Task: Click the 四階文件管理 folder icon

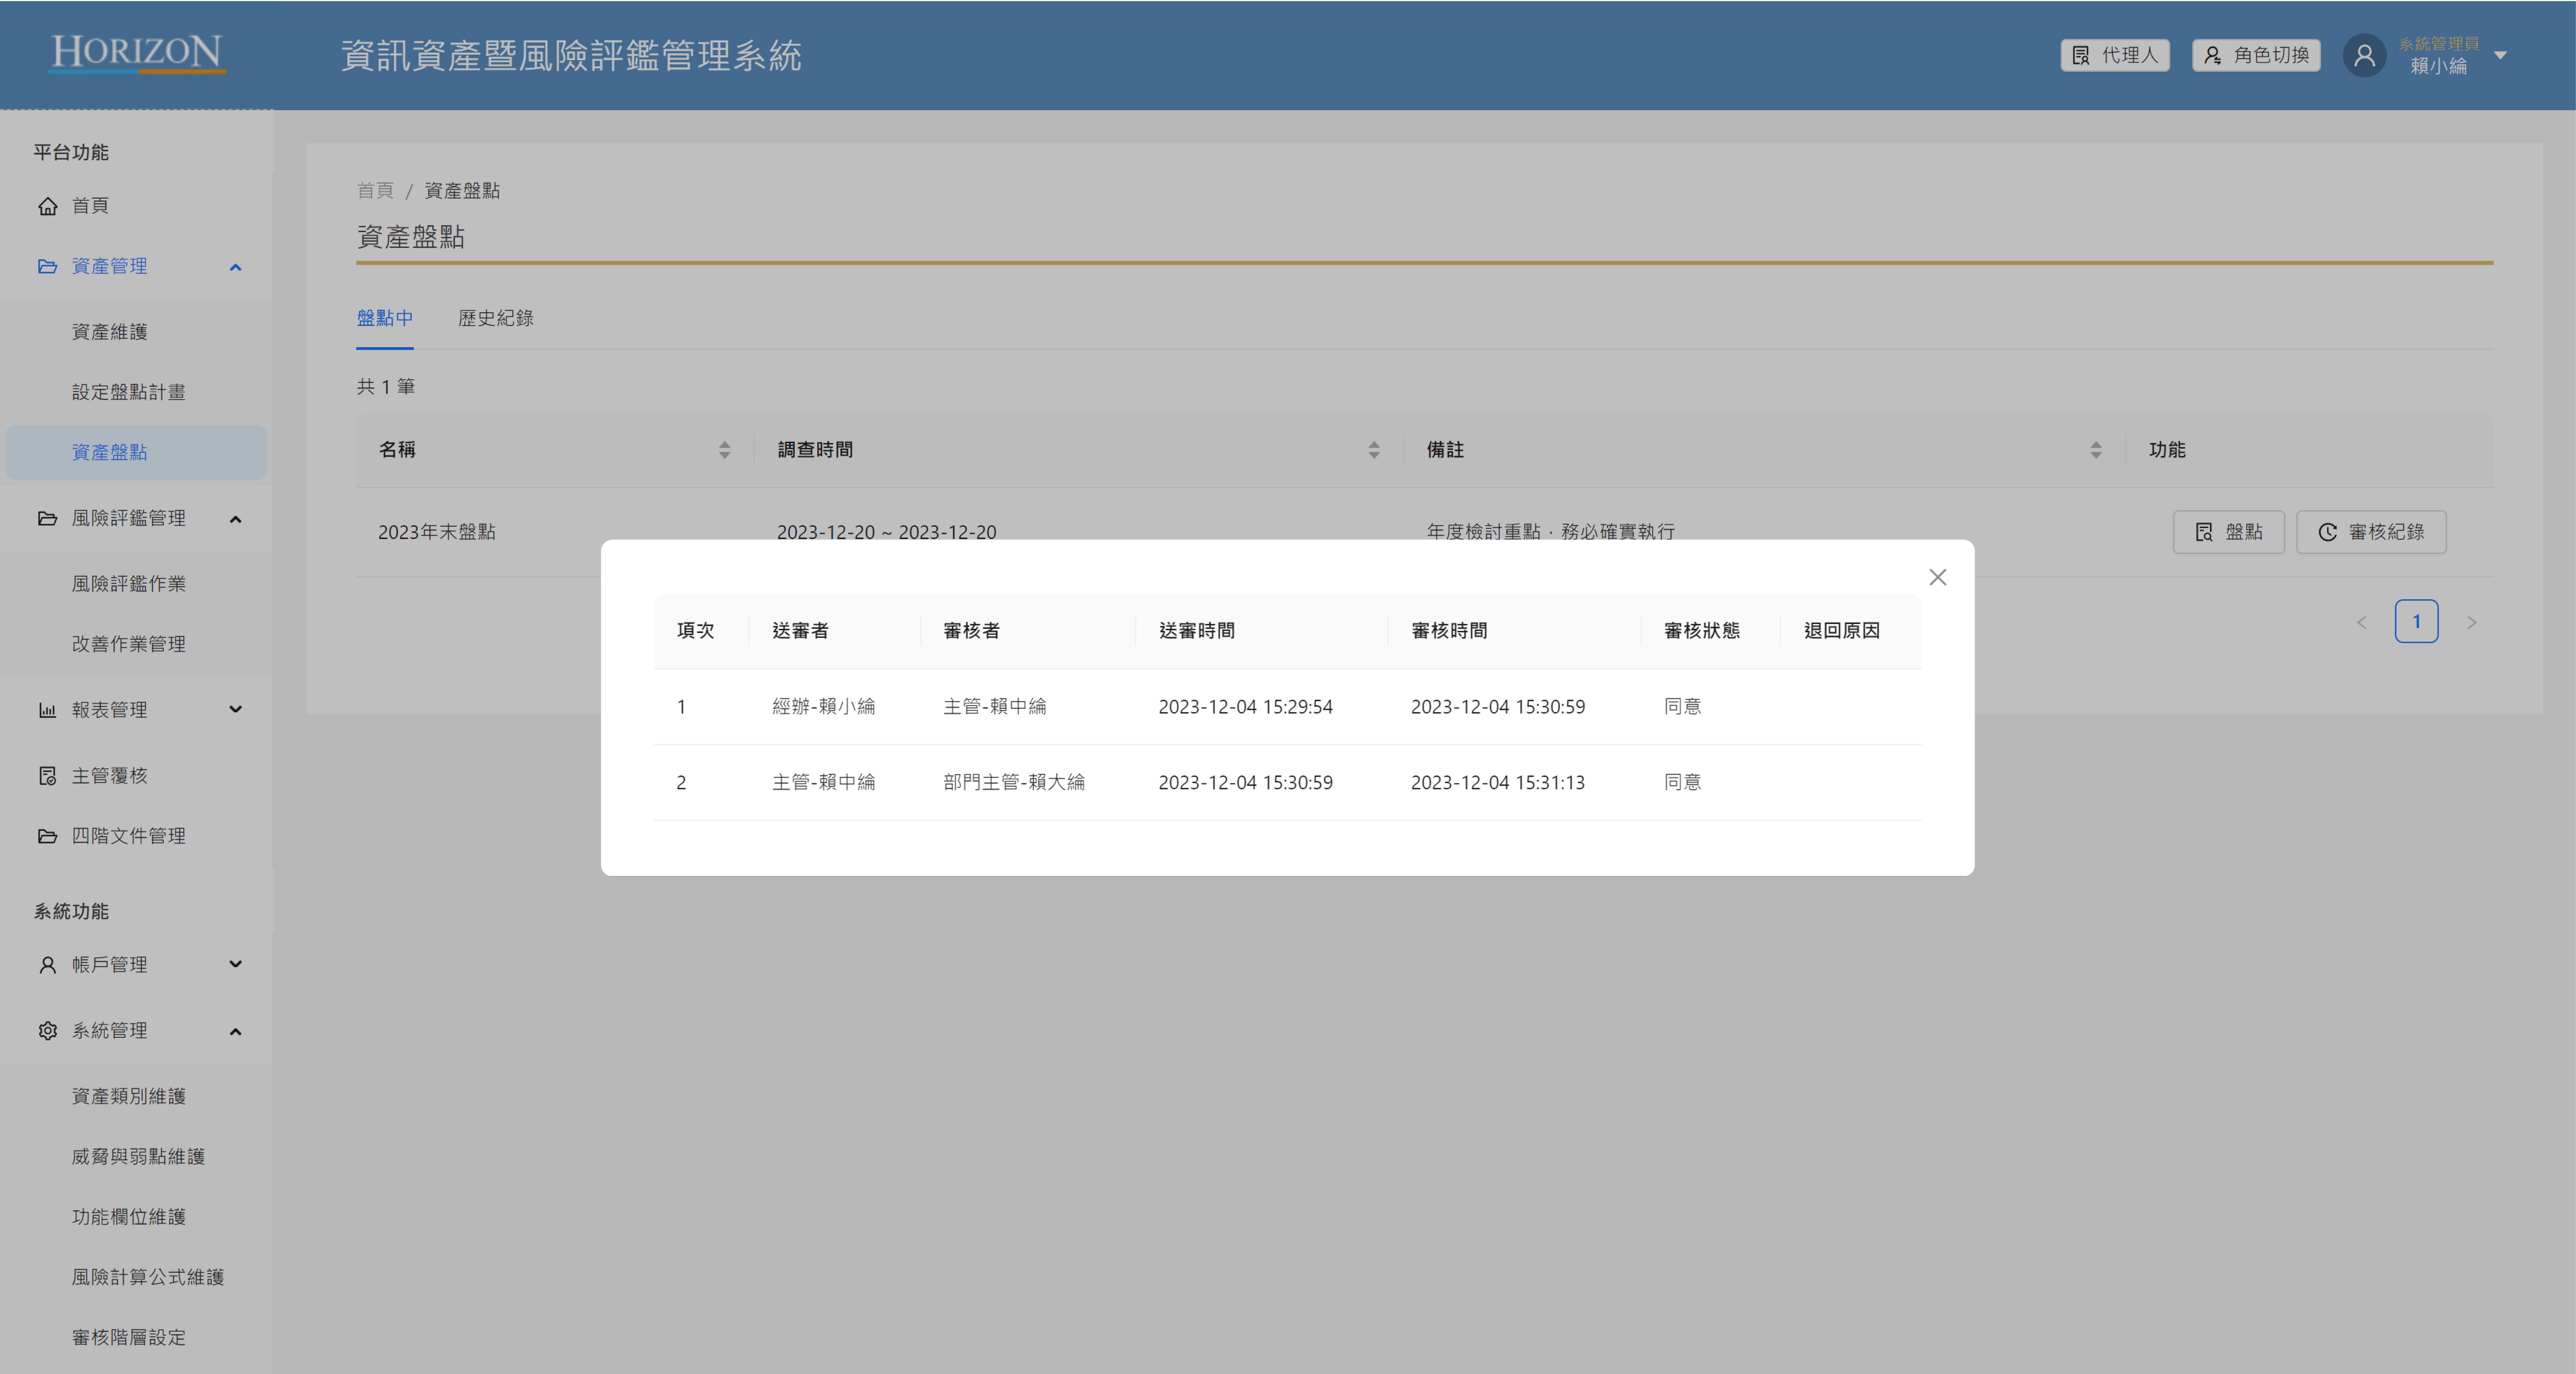Action: (47, 836)
